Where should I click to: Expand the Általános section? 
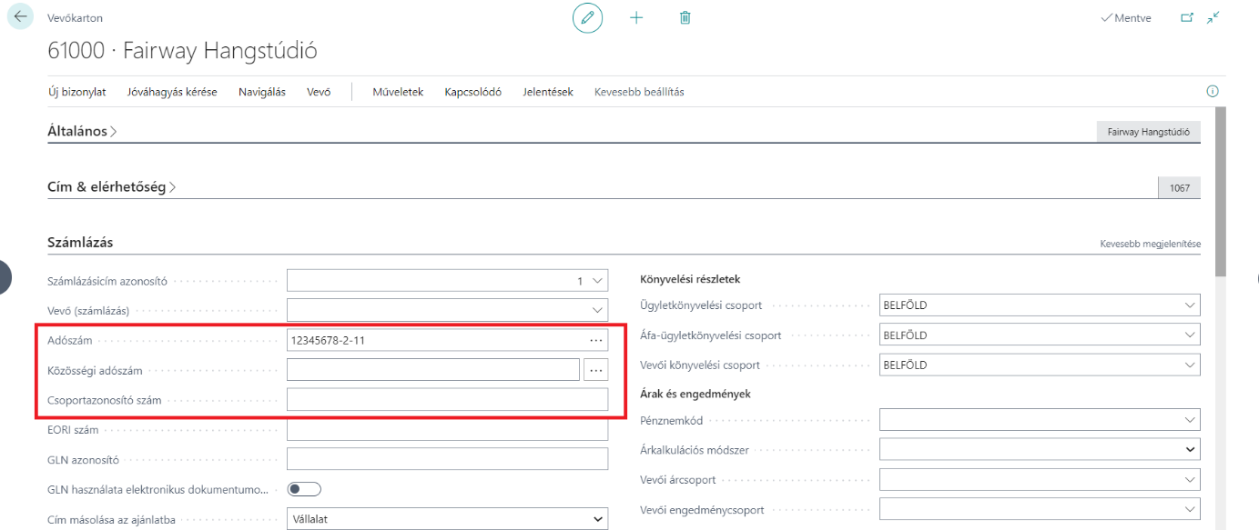click(x=83, y=131)
